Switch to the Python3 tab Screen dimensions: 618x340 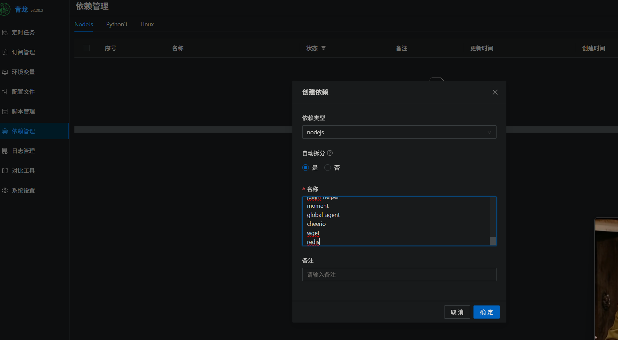click(x=117, y=24)
